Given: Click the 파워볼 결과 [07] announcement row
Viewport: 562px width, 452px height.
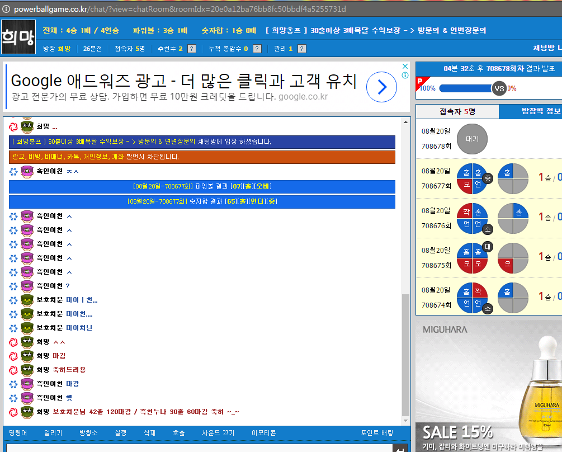Looking at the screenshot, I should coord(202,186).
